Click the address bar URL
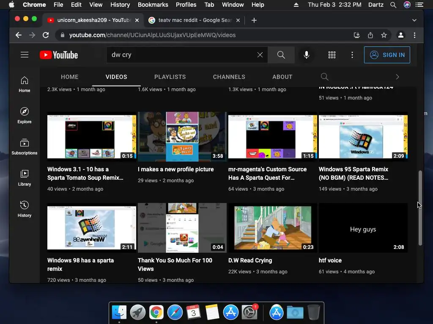The height and width of the screenshot is (324, 433). tap(152, 35)
